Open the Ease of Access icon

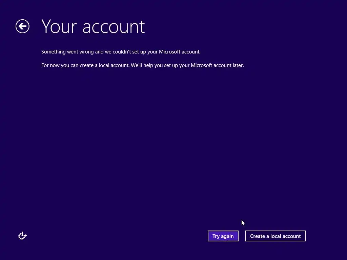(x=22, y=236)
